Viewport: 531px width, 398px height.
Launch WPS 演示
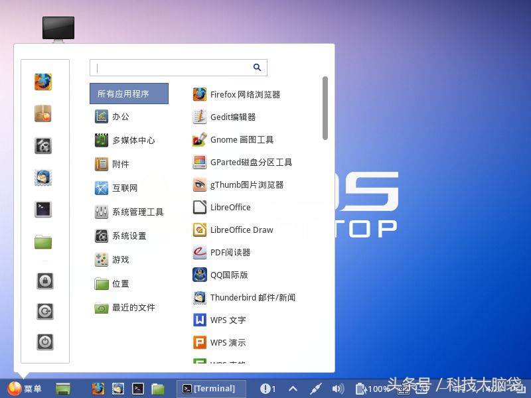(220, 342)
